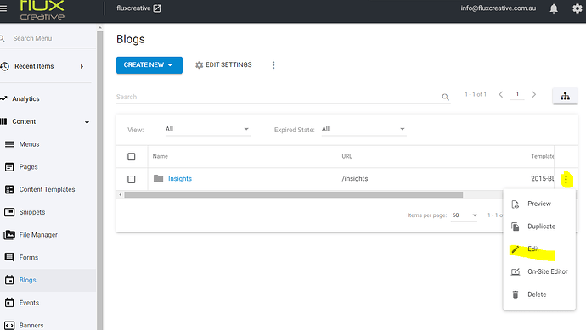Sort by Name column header
586x330 pixels.
click(160, 156)
